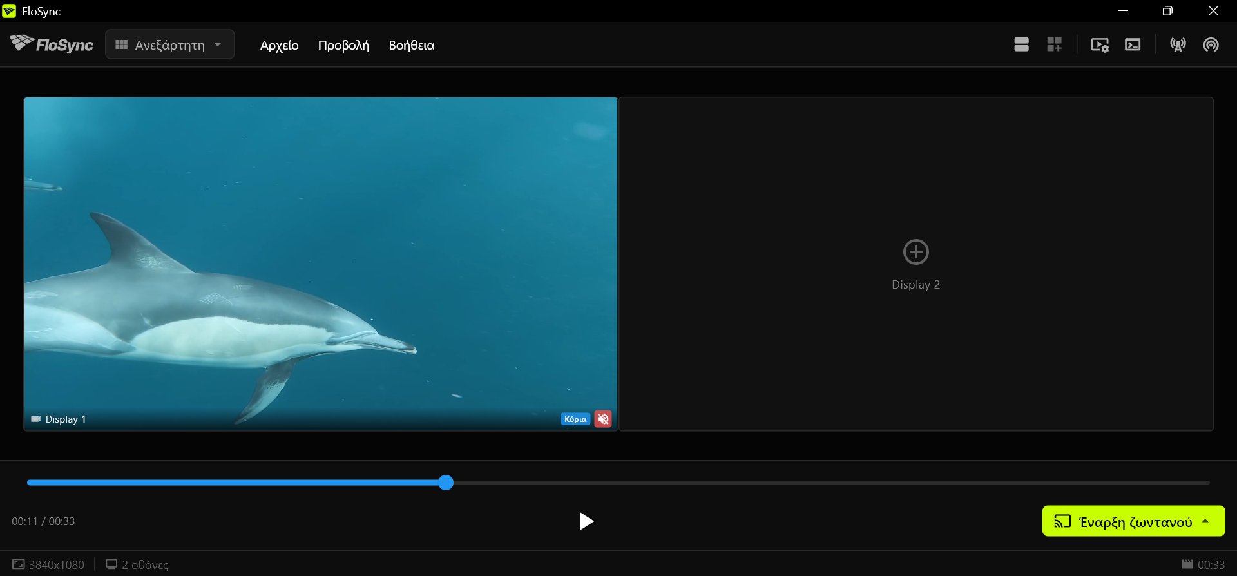Open the console terminal icon
The height and width of the screenshot is (576, 1237).
pos(1133,44)
